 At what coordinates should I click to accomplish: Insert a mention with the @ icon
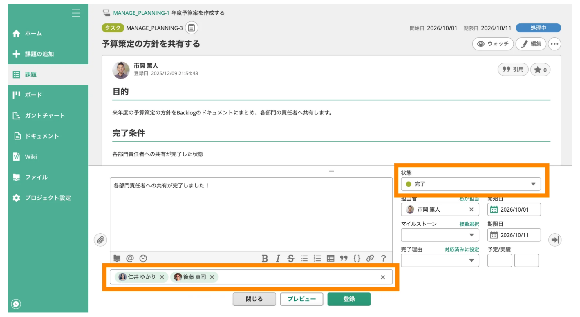[130, 258]
